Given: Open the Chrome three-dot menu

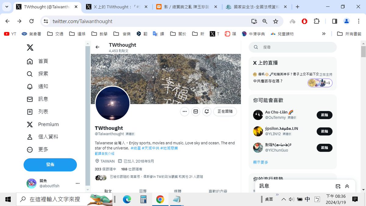Looking at the screenshot, I should (358, 21).
